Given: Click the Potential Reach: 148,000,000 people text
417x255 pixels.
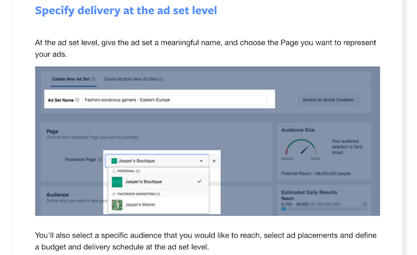Looking at the screenshot, I should coord(316,174).
